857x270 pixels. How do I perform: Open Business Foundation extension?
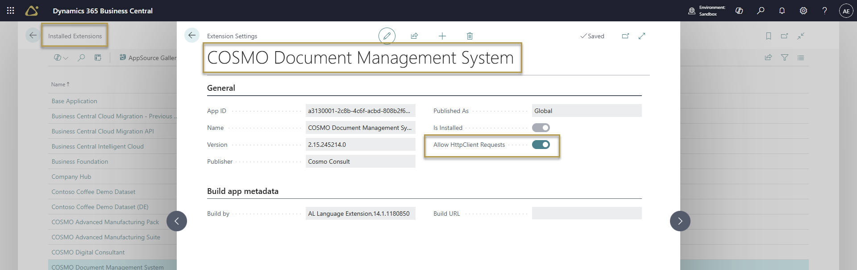tap(80, 161)
